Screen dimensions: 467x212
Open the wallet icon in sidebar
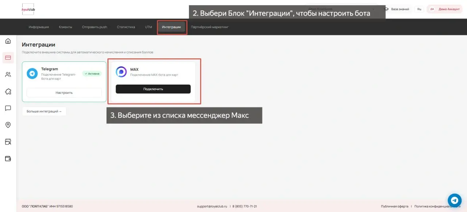click(8, 159)
